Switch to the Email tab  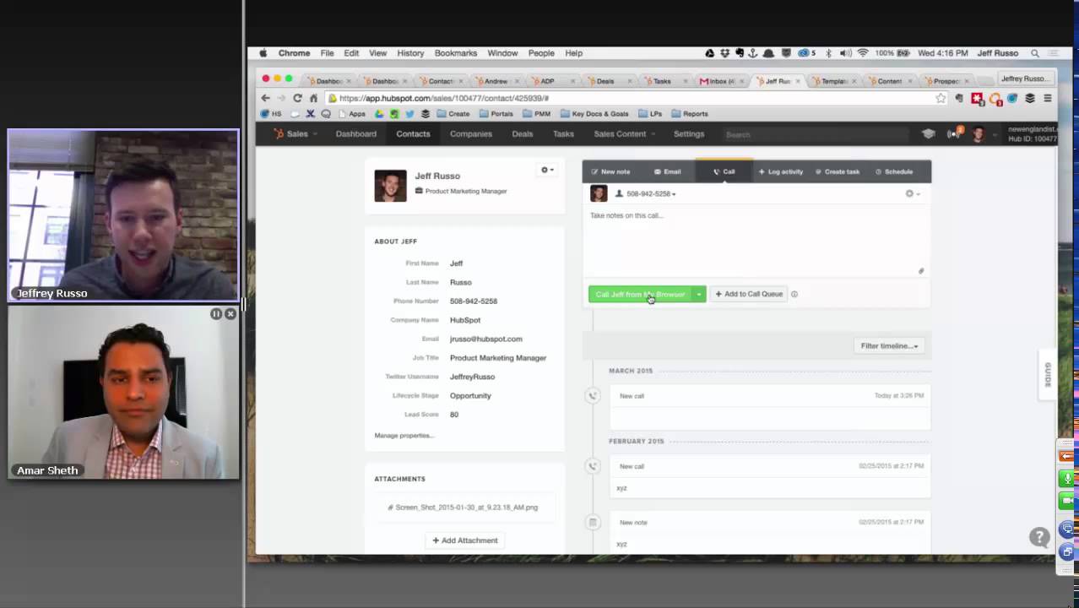tap(667, 171)
